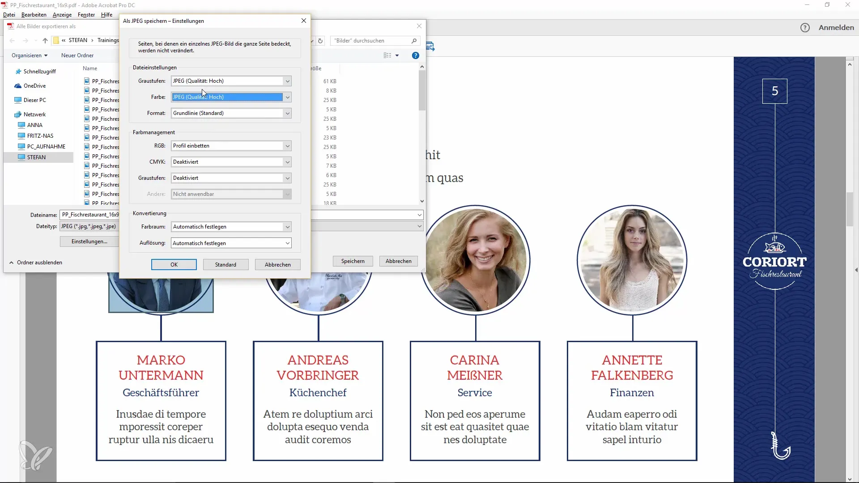Open the Farbe JPEG quality dropdown

click(231, 97)
